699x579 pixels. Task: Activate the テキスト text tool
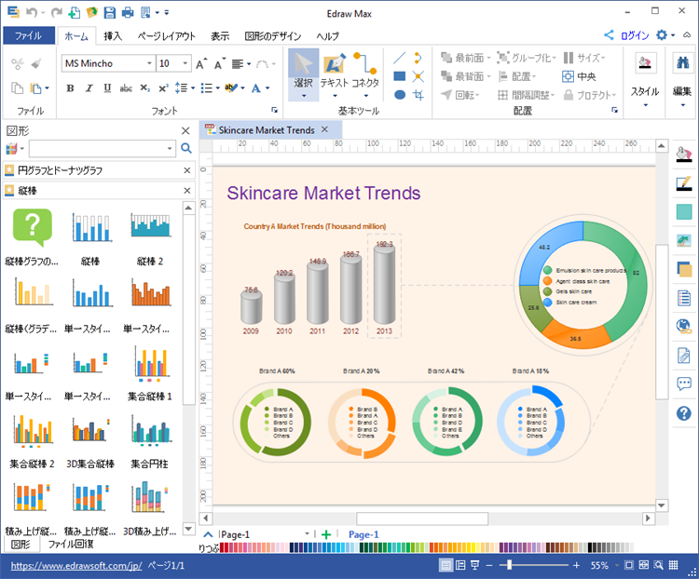click(x=334, y=72)
